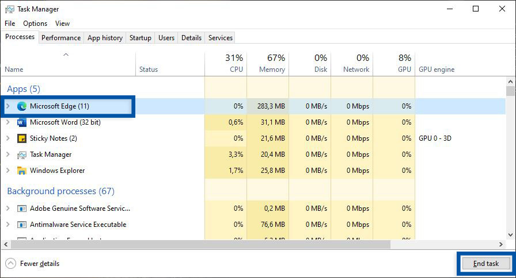Click the Task Manager row icon
This screenshot has width=516, height=278.
[22, 155]
